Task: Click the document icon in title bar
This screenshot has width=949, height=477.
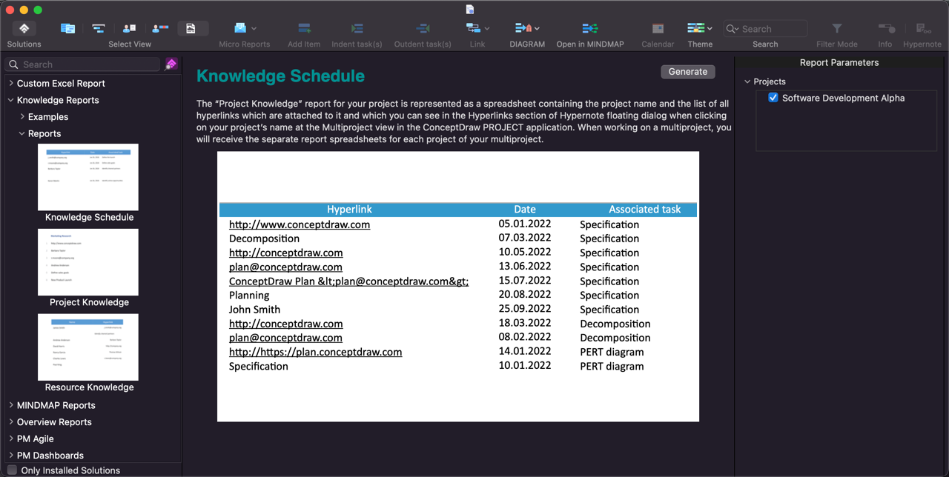Action: [470, 9]
